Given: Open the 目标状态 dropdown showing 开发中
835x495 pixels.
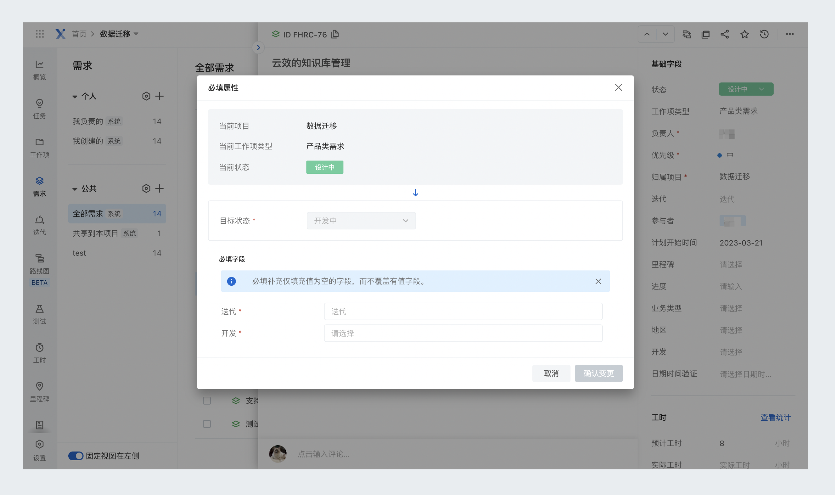Looking at the screenshot, I should click(361, 221).
